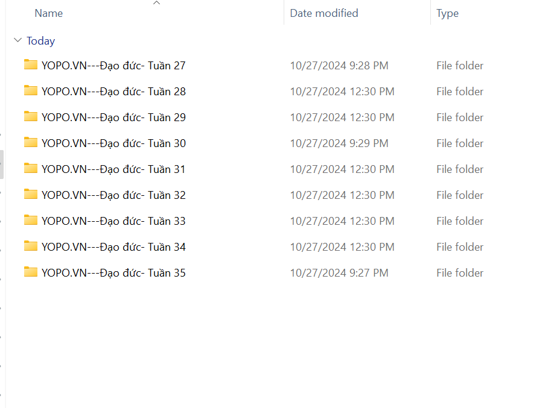
Task: Click folder icon for Tuần 33
Action: [x=31, y=220]
